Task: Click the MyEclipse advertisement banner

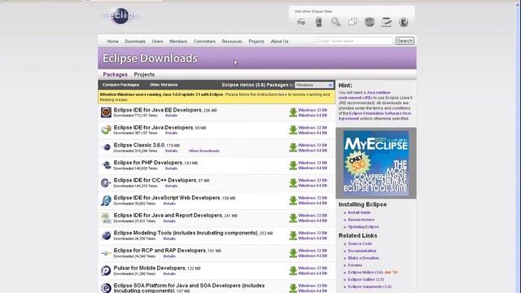Action: (376, 163)
